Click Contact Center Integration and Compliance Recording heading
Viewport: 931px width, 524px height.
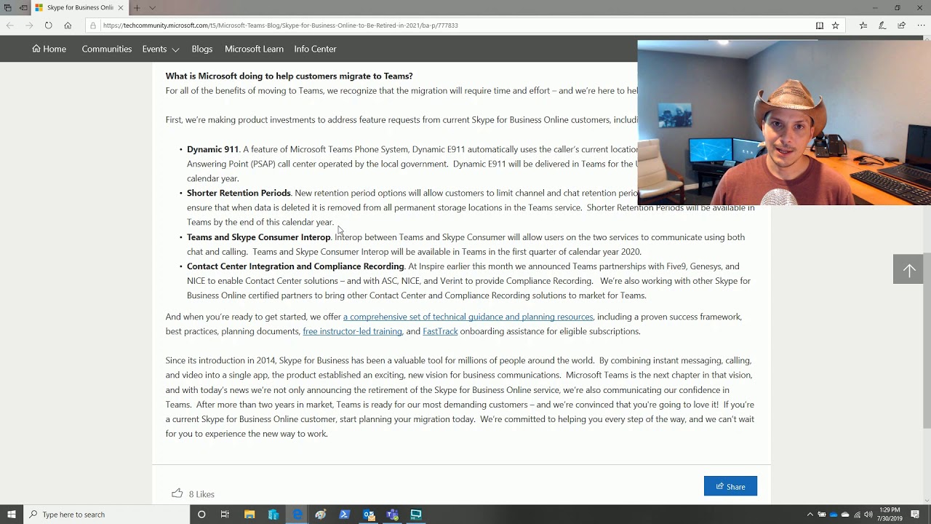point(295,266)
